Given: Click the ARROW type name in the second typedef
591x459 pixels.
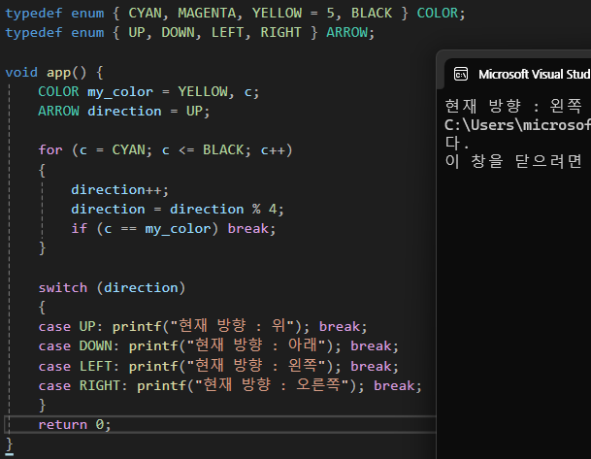Looking at the screenshot, I should pyautogui.click(x=347, y=32).
